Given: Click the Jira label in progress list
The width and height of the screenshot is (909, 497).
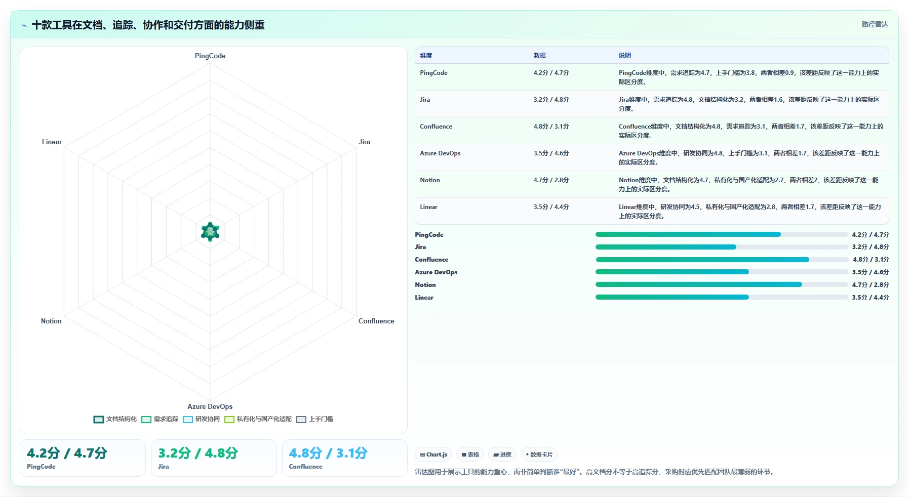Looking at the screenshot, I should coord(420,247).
